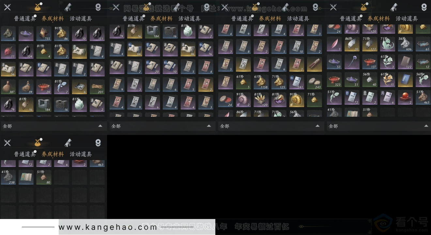Viewport: 431px width, 235px height.
Task: Pick the flask pouch showing 59
Action: point(26,86)
